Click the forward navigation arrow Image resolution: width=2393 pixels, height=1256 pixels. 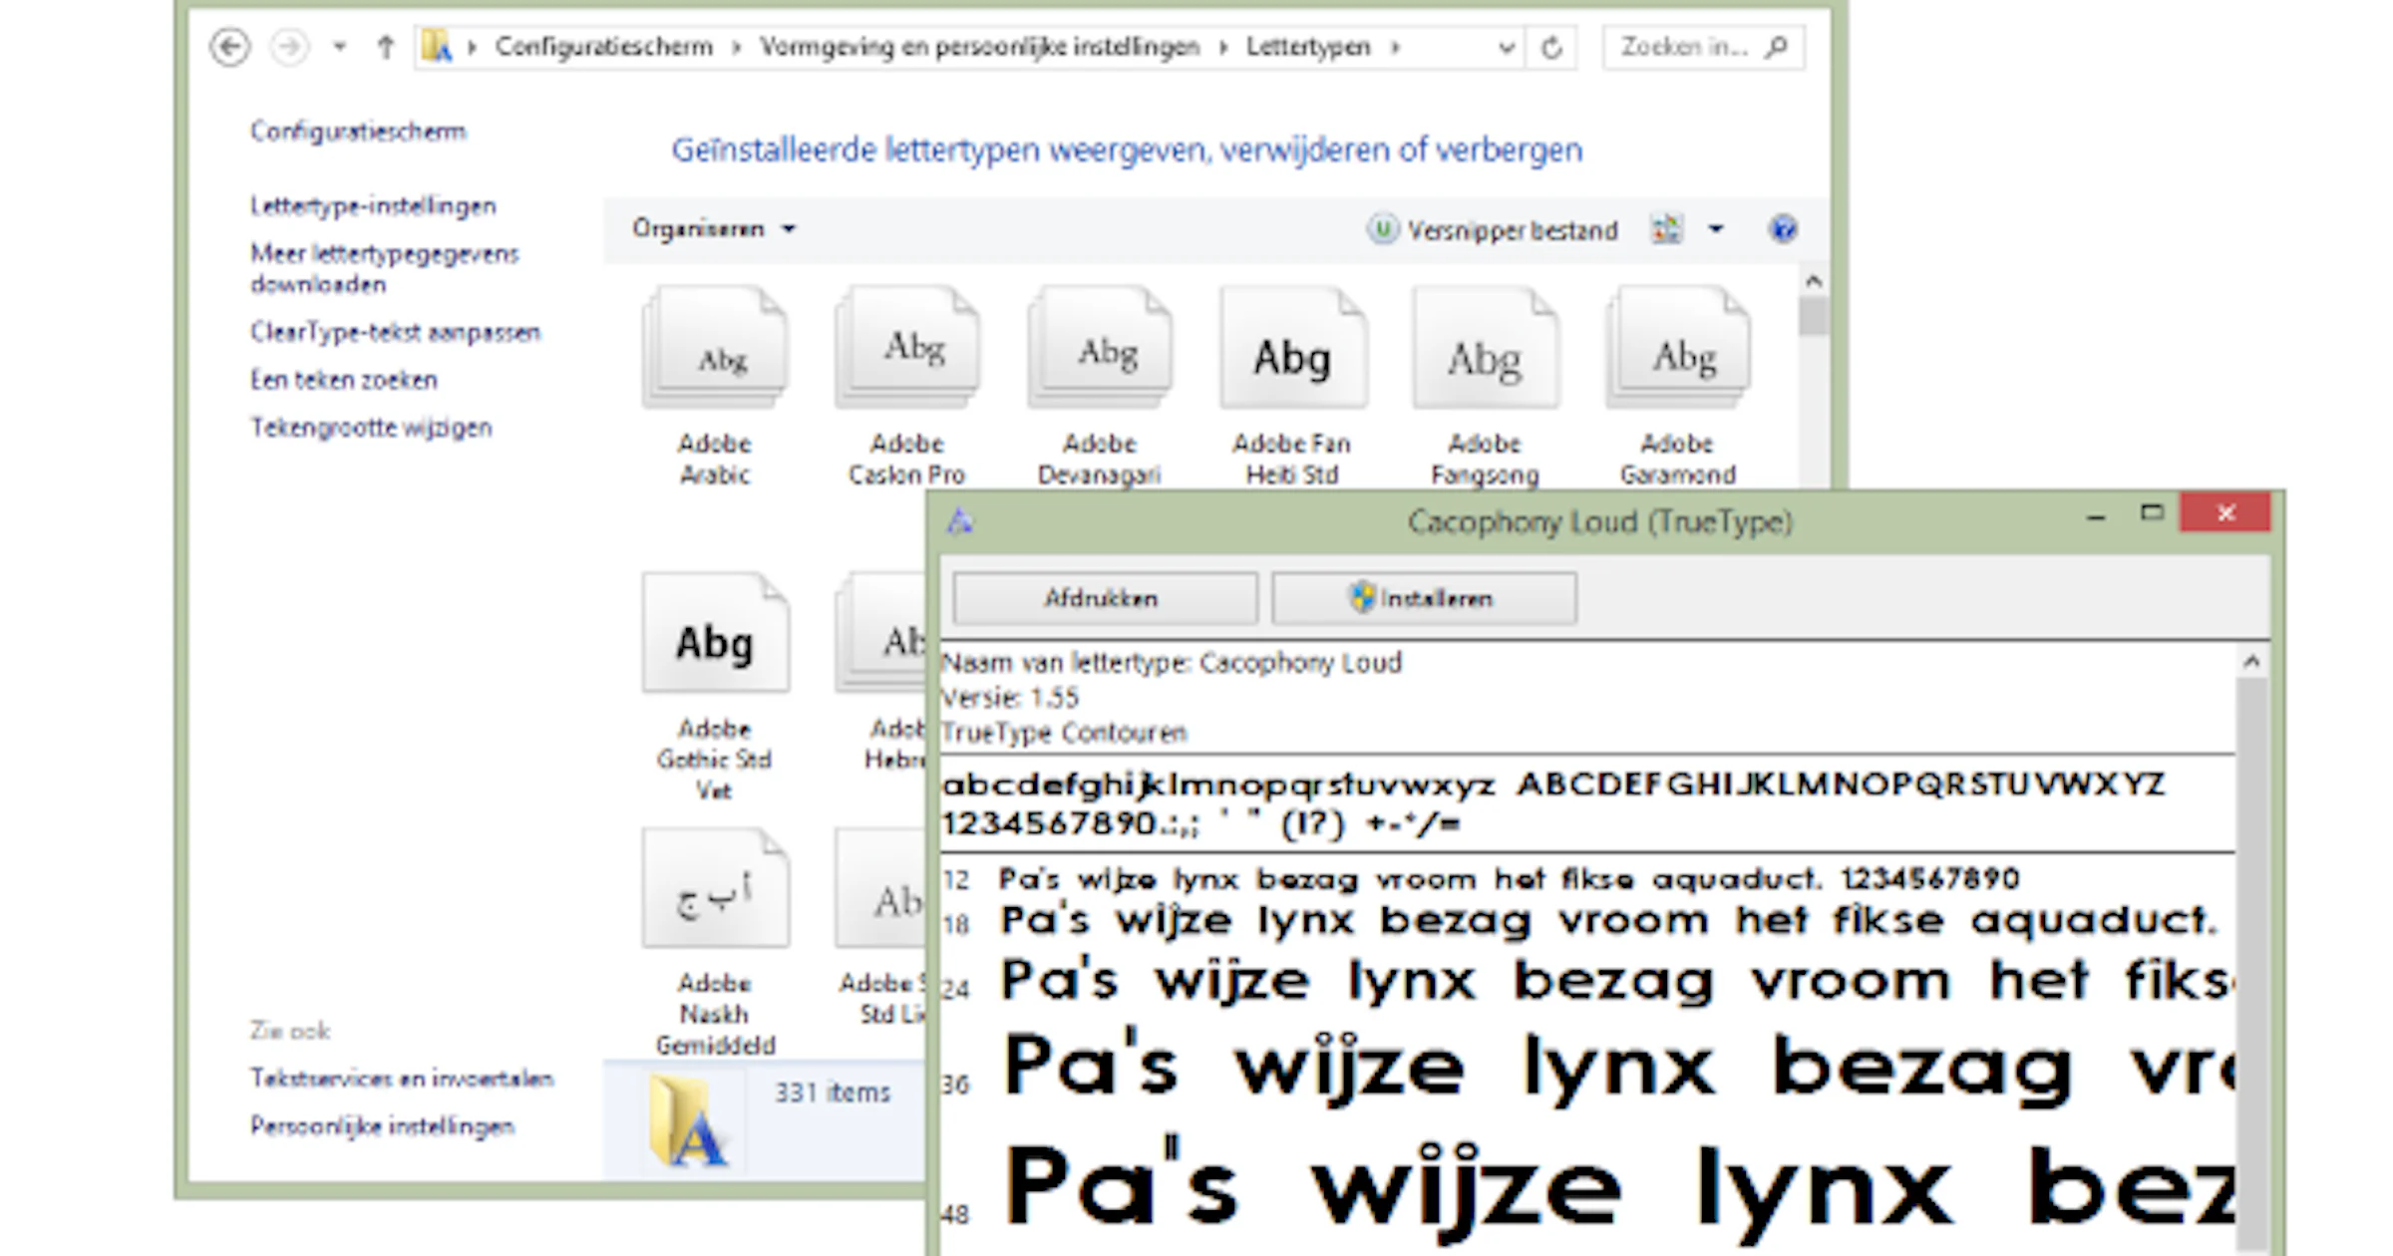coord(289,47)
